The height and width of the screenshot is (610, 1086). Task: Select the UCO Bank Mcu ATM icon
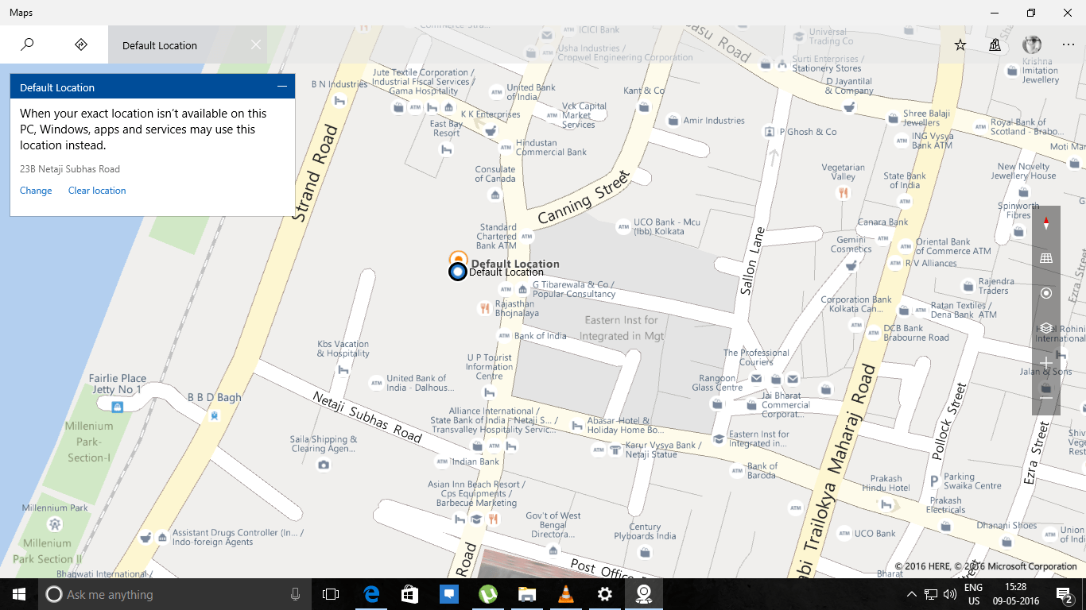pos(623,227)
